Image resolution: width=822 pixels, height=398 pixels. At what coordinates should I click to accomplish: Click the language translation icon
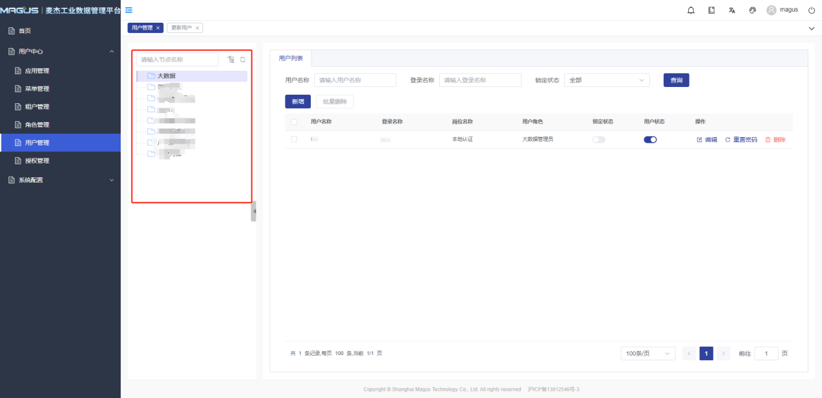[732, 10]
